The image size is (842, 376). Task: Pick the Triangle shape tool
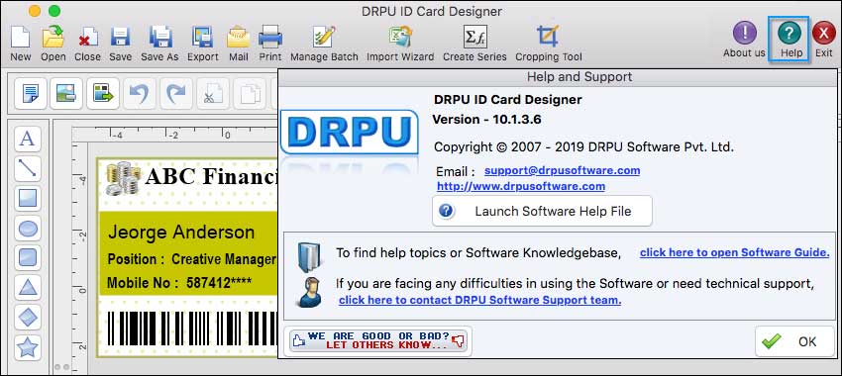coord(28,289)
